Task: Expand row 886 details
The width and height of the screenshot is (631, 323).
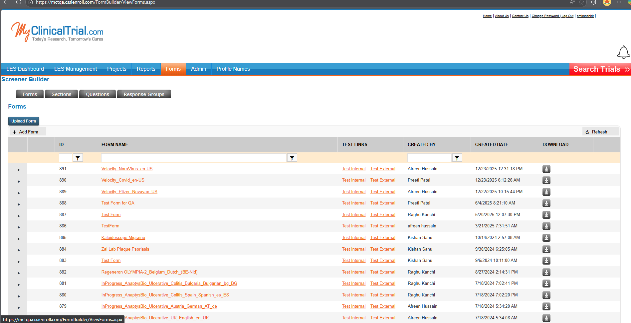Action: 19,227
